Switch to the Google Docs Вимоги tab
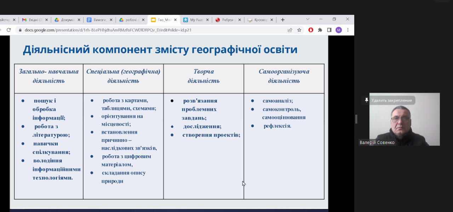The image size is (453, 212). click(x=97, y=20)
